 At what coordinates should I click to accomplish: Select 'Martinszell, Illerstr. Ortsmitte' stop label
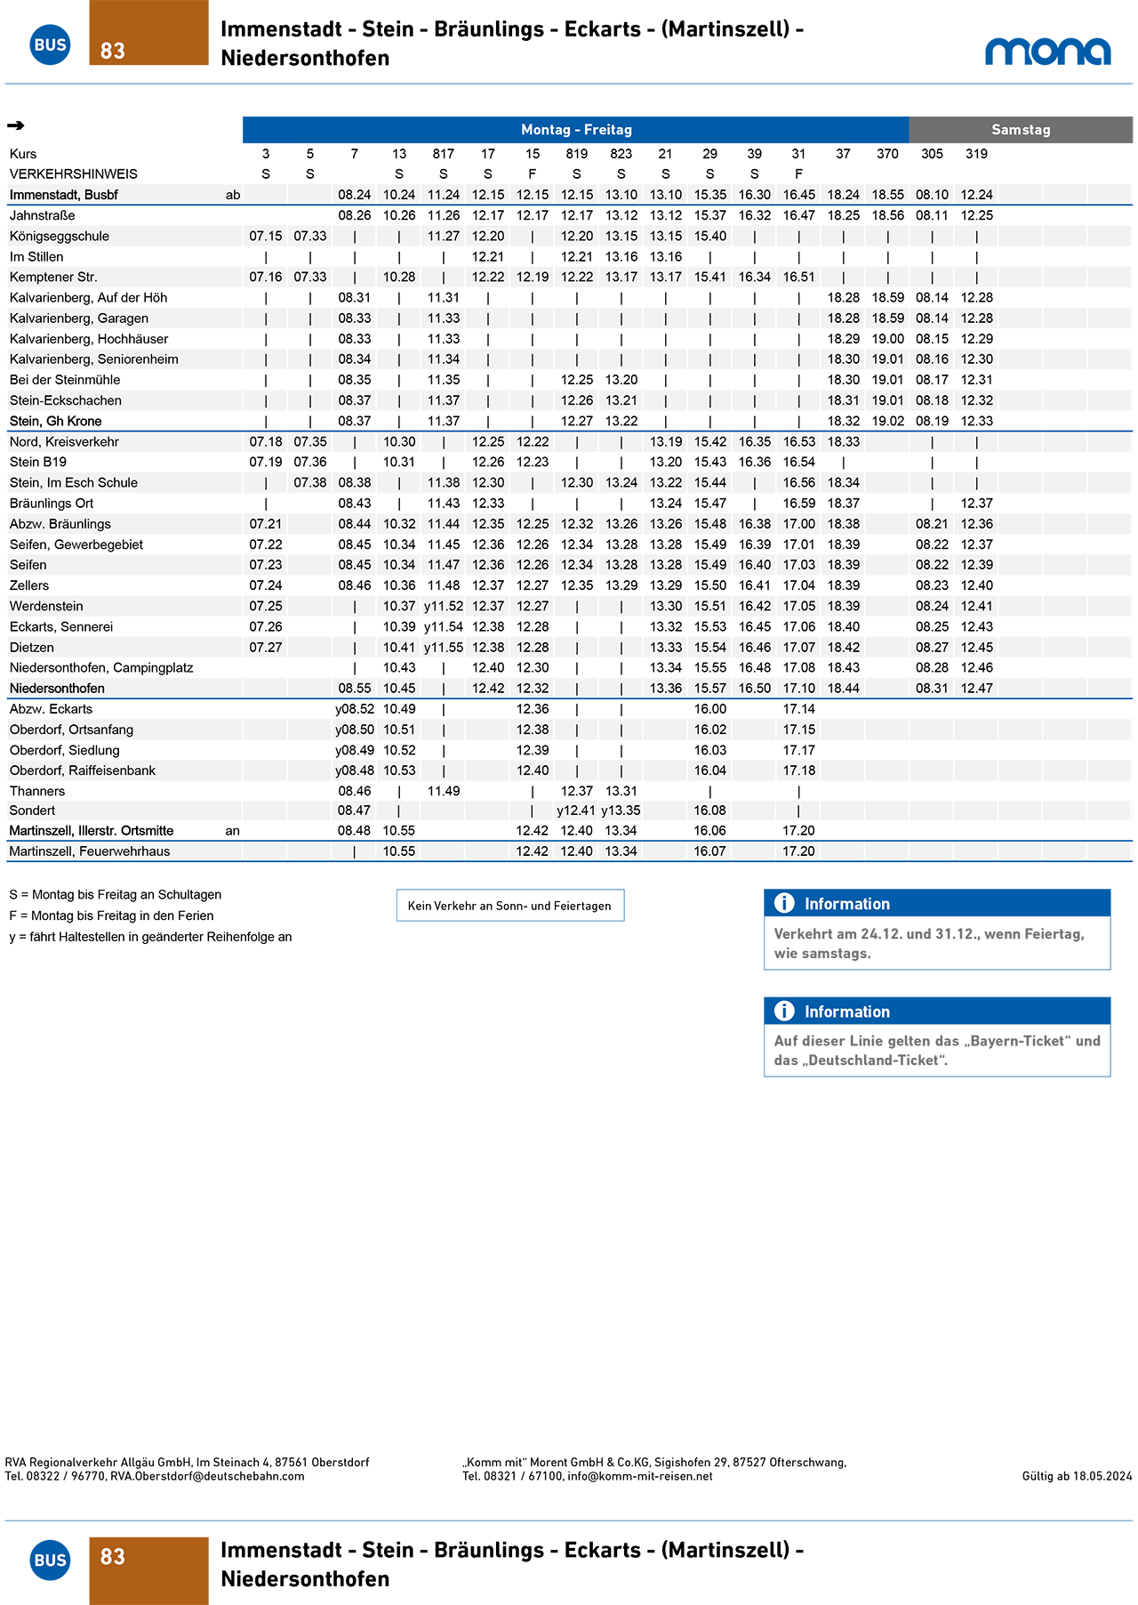(x=92, y=831)
